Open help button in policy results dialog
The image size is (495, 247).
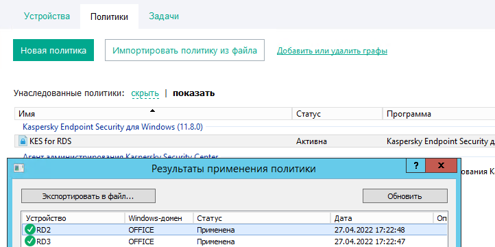(415, 165)
